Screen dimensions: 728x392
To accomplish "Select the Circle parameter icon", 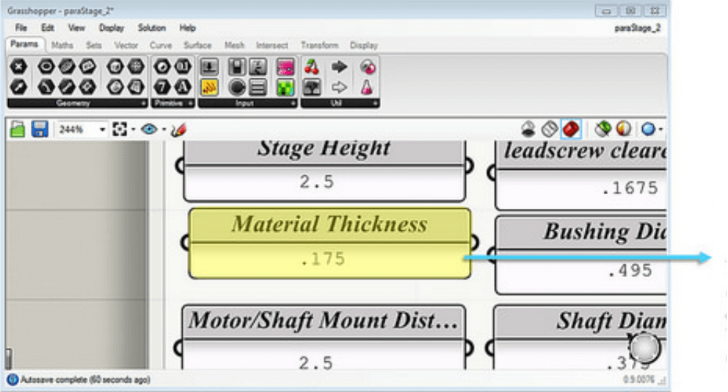I will point(45,67).
